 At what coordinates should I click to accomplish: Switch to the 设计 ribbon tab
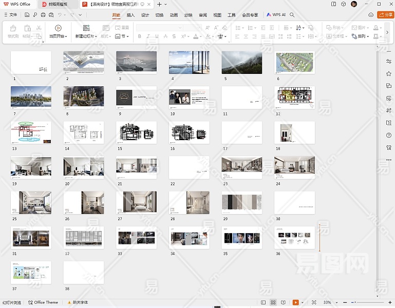(145, 15)
